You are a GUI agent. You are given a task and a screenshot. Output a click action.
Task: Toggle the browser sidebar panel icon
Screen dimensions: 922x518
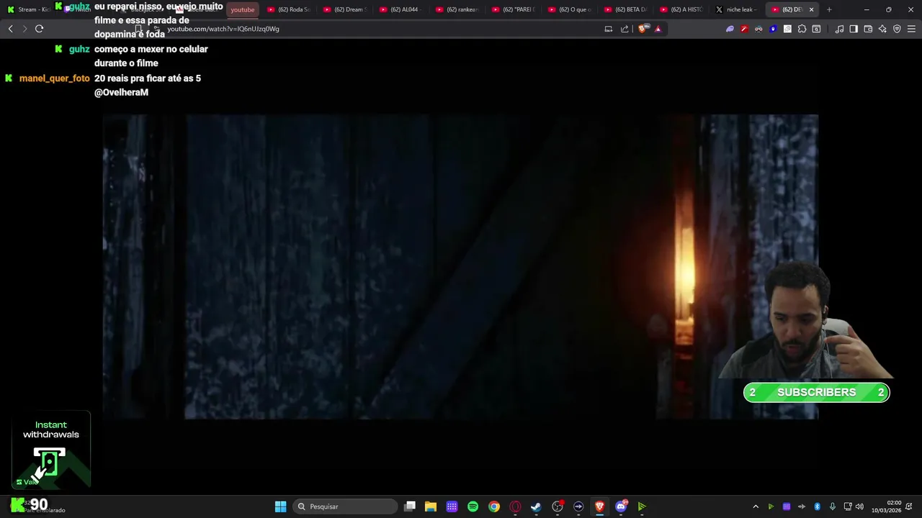click(x=854, y=29)
